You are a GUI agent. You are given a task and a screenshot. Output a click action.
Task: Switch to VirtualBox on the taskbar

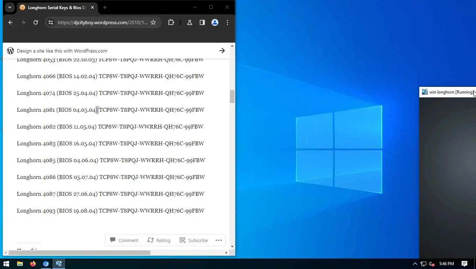pyautogui.click(x=59, y=264)
